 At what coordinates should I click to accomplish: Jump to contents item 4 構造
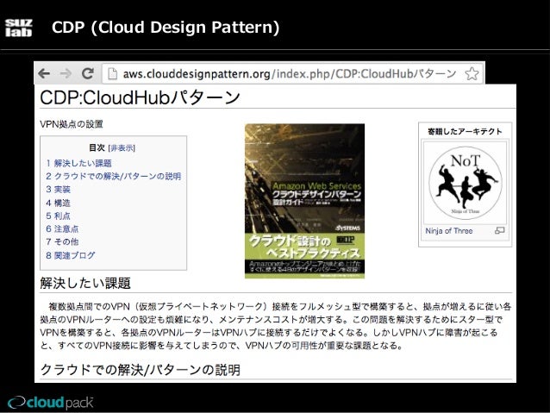pos(59,203)
